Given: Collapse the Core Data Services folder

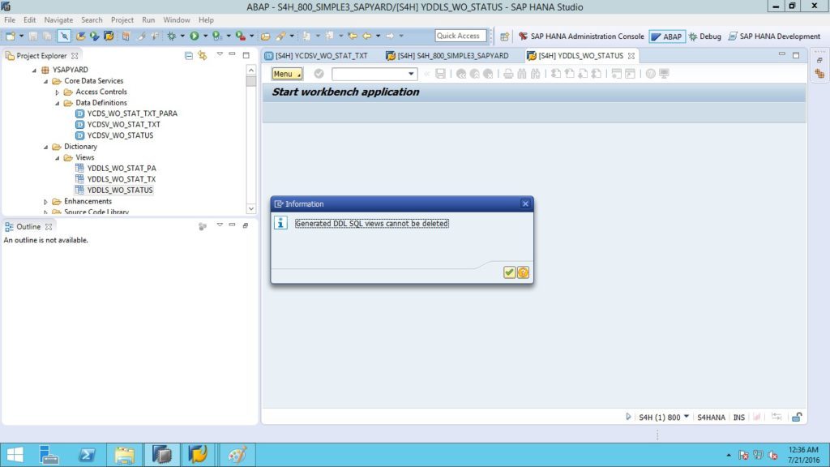Looking at the screenshot, I should [x=46, y=81].
